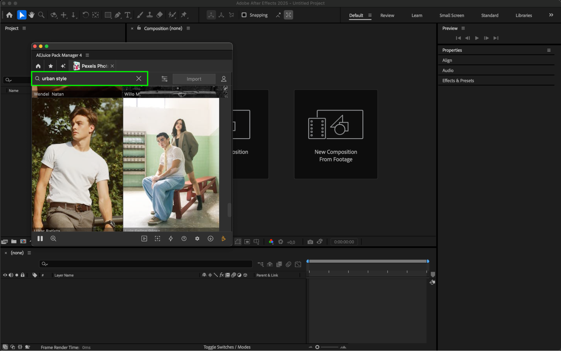The width and height of the screenshot is (561, 351).
Task: Select the Horizontal Type tool
Action: 128,15
